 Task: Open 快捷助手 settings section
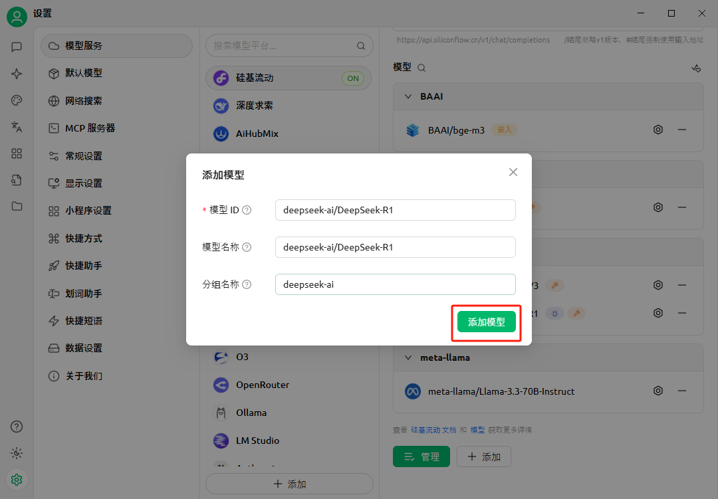click(116, 266)
